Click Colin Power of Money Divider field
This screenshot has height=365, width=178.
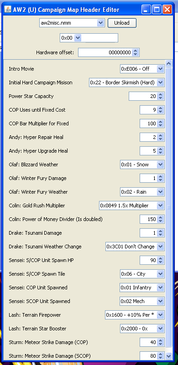(x=148, y=219)
